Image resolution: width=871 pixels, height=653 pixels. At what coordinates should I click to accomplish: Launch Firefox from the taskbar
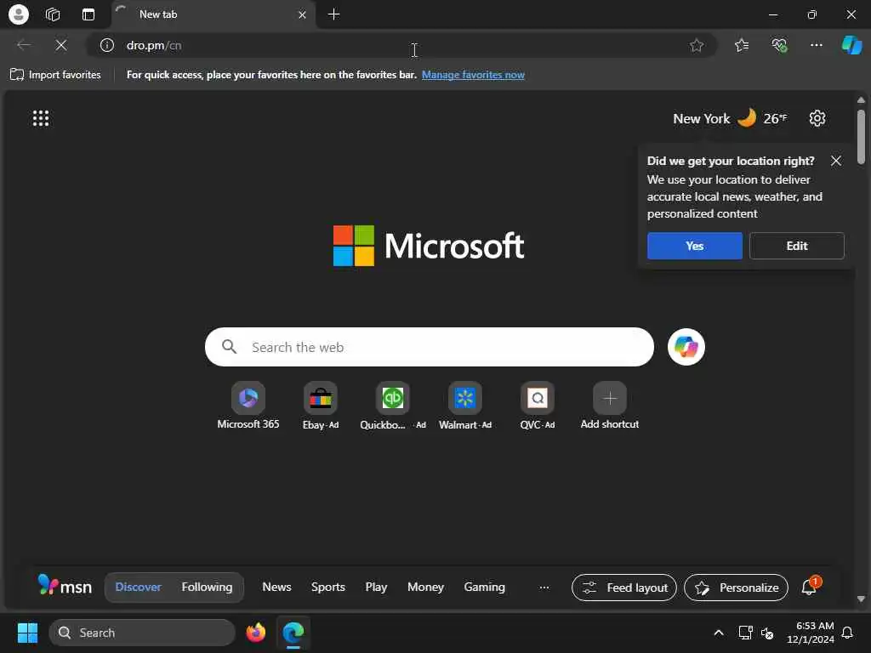[255, 633]
